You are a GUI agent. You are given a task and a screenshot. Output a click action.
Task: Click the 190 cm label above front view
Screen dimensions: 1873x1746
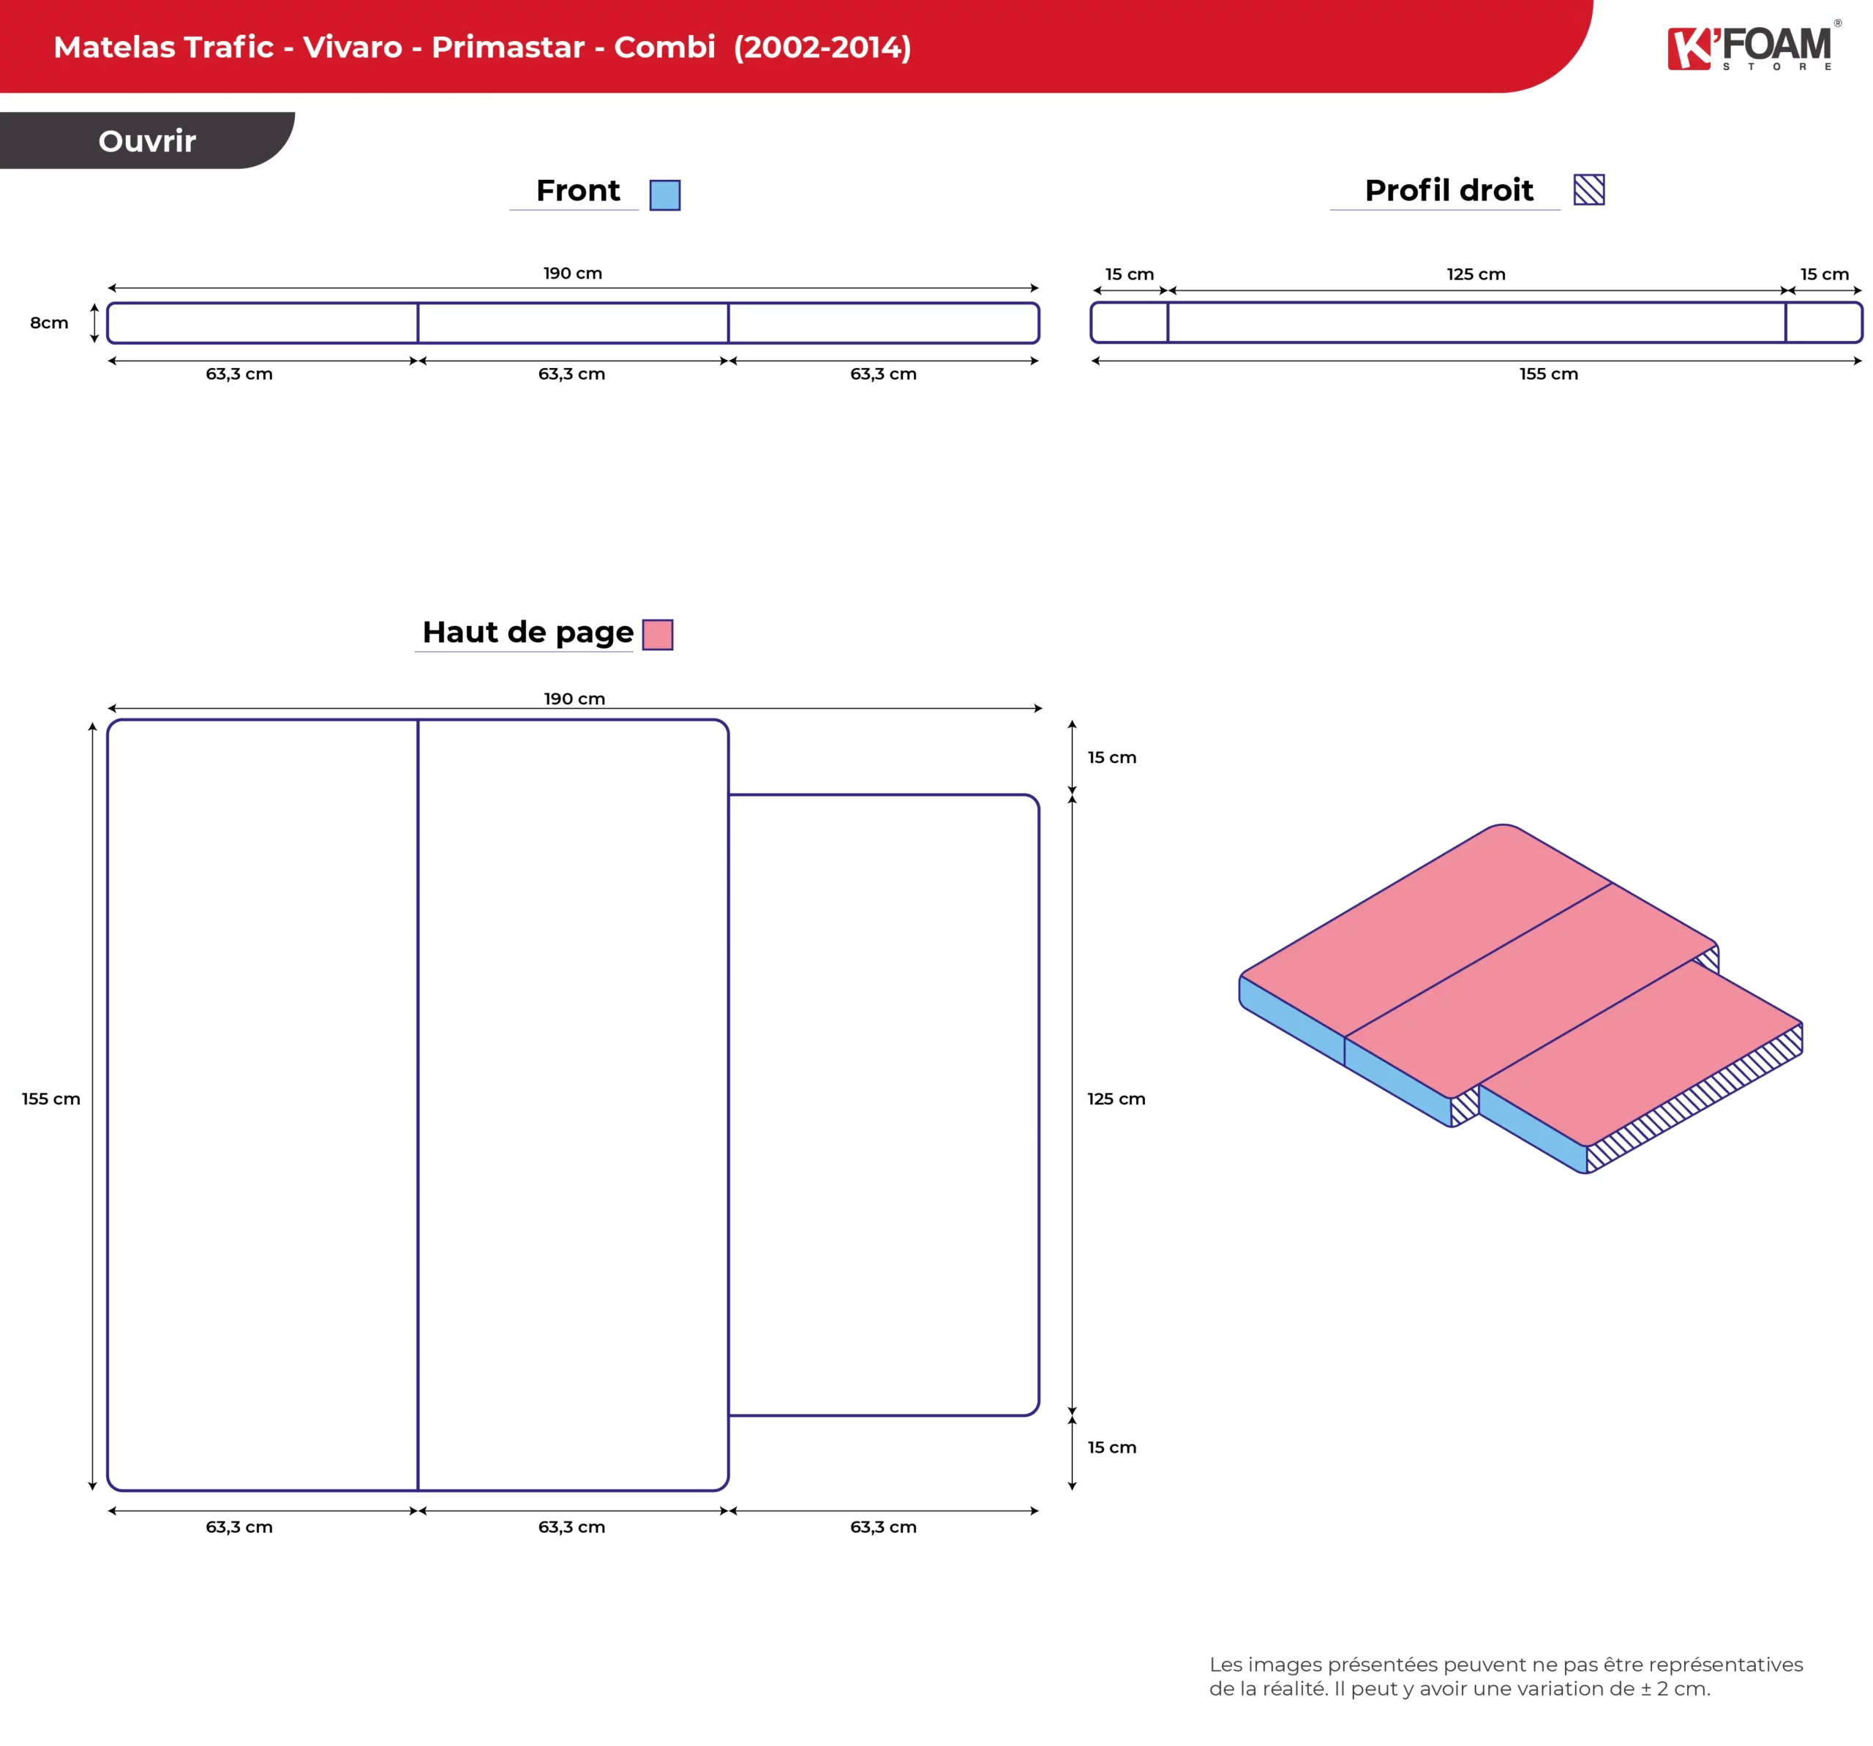pyautogui.click(x=572, y=273)
